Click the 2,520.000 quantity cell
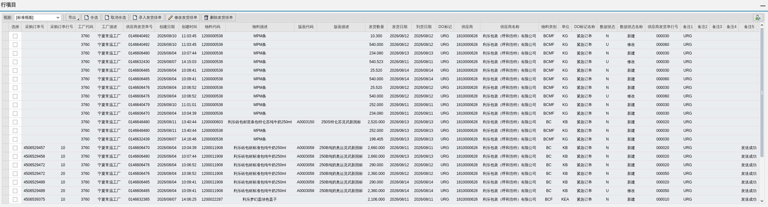Viewport: 768px width, 207px height. [x=376, y=122]
